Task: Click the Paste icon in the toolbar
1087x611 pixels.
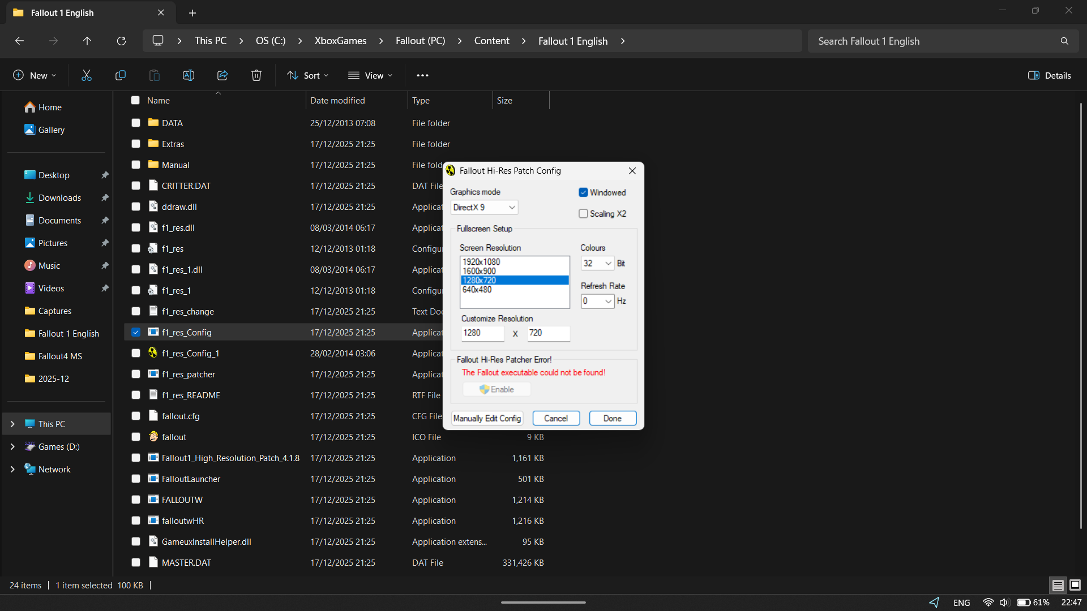Action: pos(154,75)
